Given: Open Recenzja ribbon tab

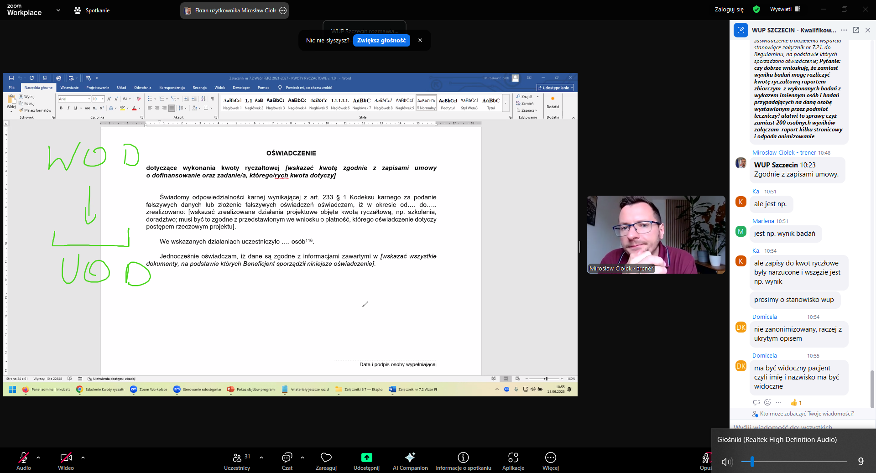Looking at the screenshot, I should [x=199, y=88].
